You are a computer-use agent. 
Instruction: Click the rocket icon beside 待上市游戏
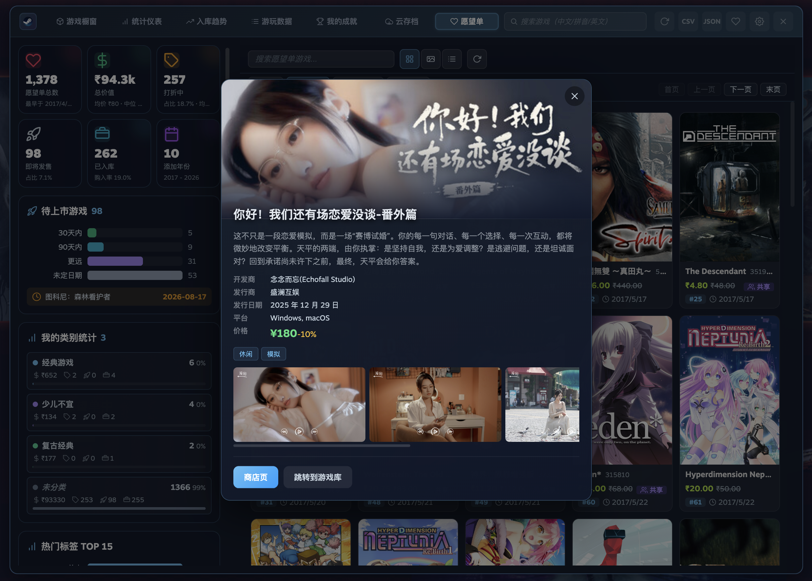[x=32, y=211]
